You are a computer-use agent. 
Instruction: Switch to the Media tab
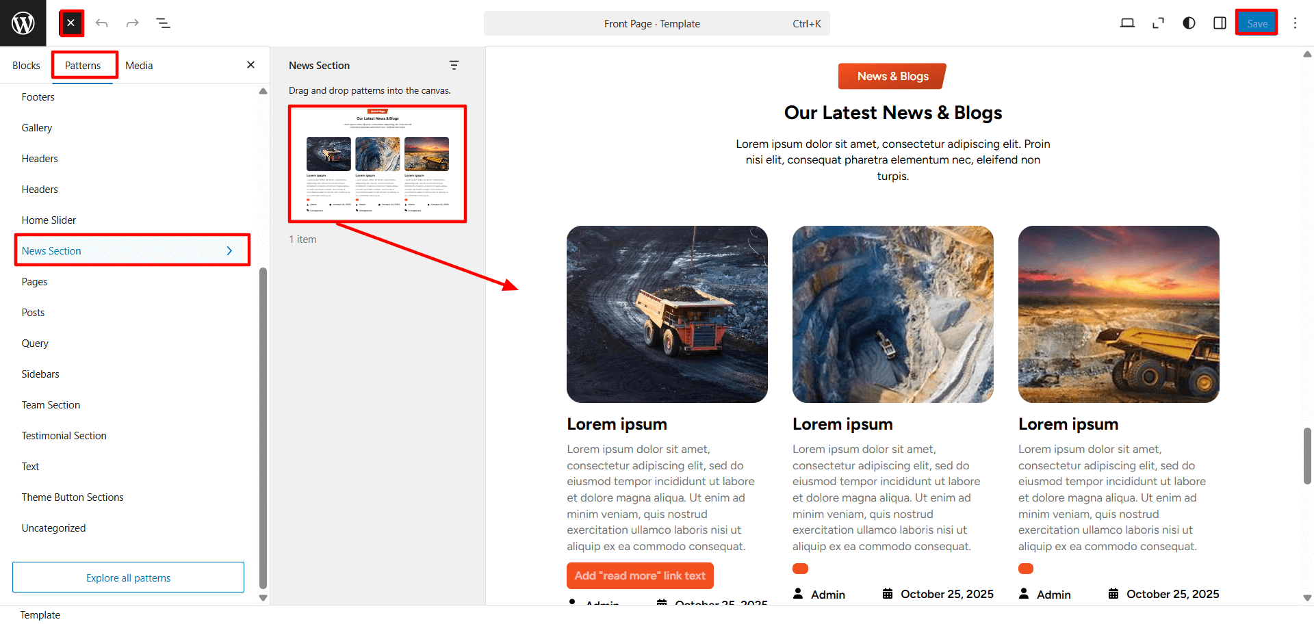[139, 66]
